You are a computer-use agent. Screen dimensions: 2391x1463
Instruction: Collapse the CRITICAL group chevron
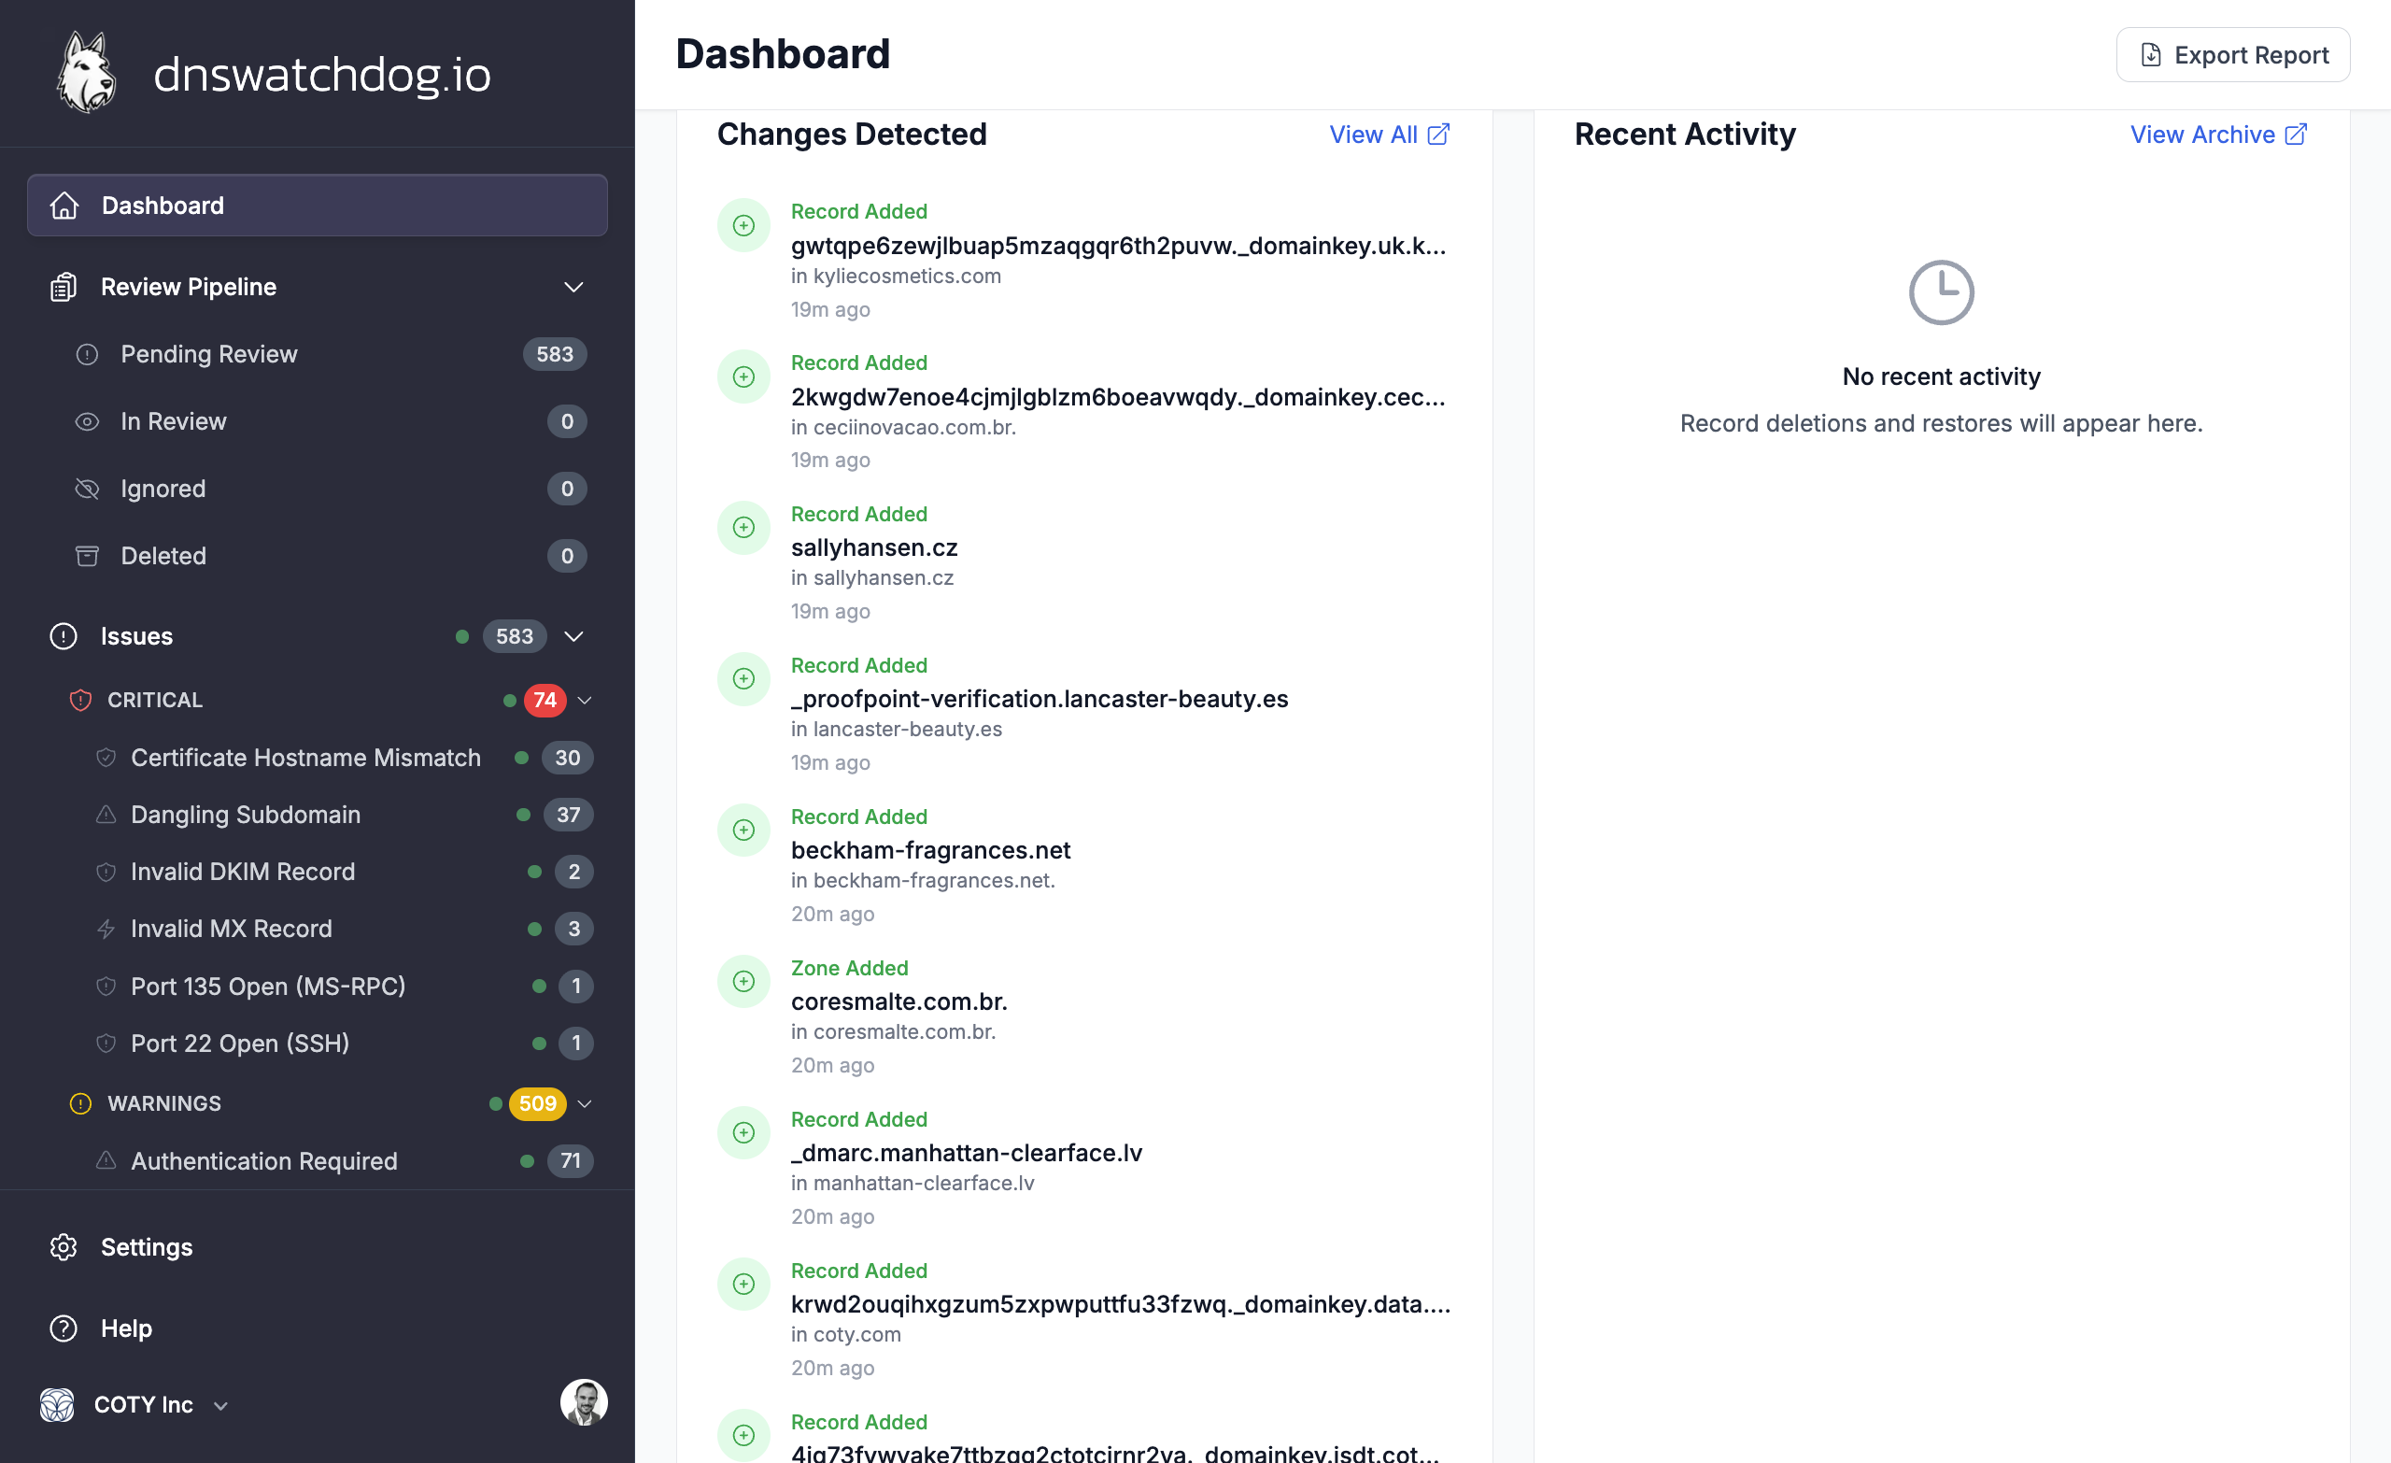(585, 700)
